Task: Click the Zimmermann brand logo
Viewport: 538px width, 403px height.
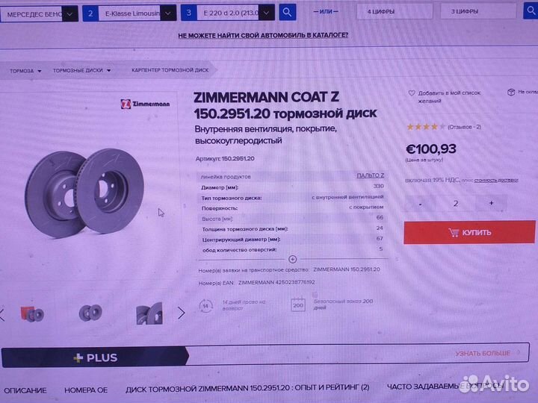Action: tap(145, 104)
